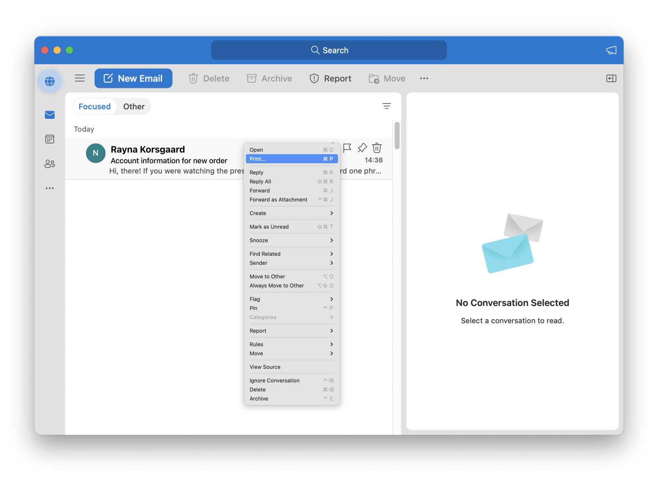
Task: Click the megaphone announcements icon
Action: click(611, 50)
